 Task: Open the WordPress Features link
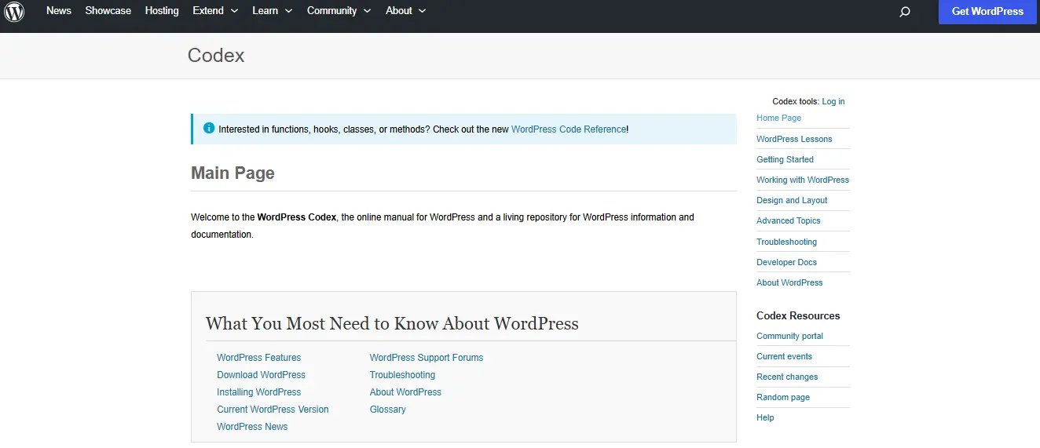[x=258, y=358]
